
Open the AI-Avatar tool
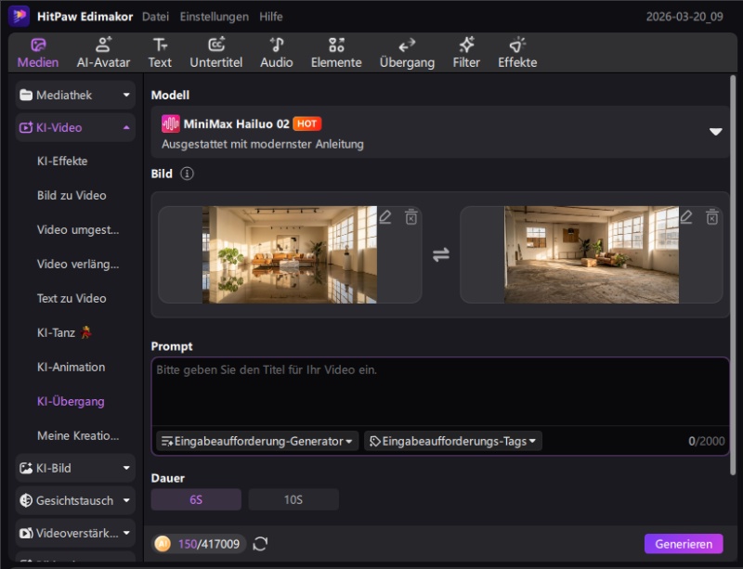click(103, 53)
